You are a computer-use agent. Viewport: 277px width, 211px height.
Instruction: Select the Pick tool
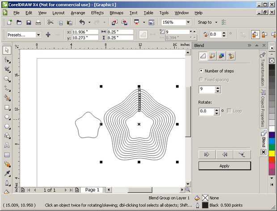click(7, 50)
